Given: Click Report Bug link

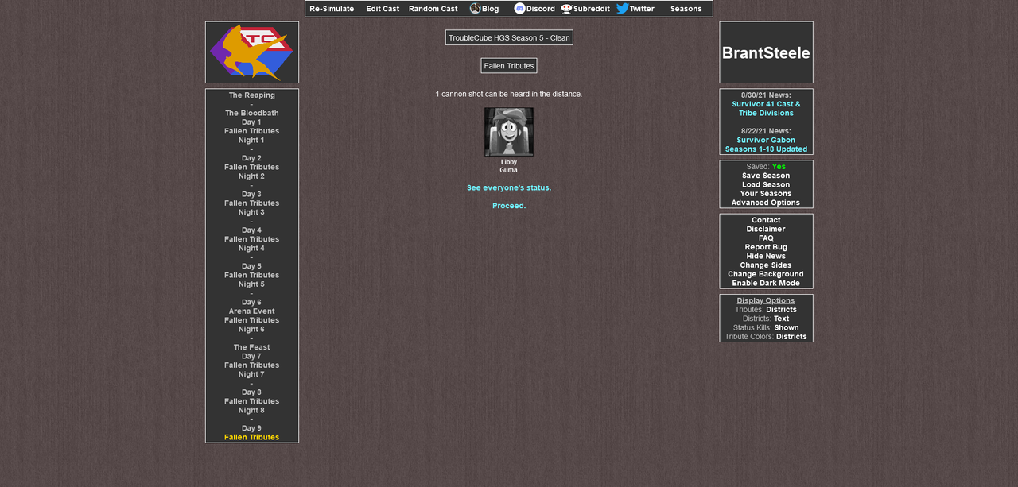Looking at the screenshot, I should (766, 247).
